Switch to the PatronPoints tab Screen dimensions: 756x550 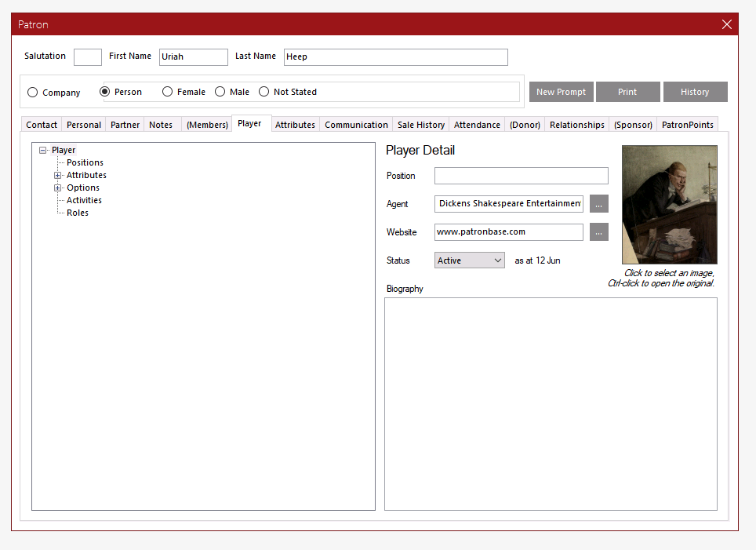[x=688, y=125]
